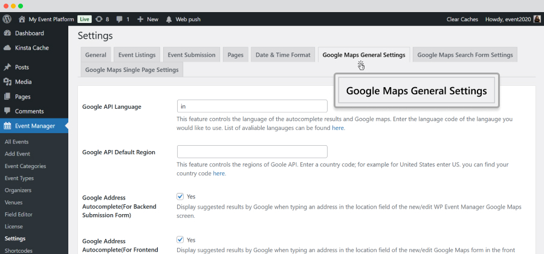
Task: Open the comments bubble icon in admin bar
Action: pos(120,19)
